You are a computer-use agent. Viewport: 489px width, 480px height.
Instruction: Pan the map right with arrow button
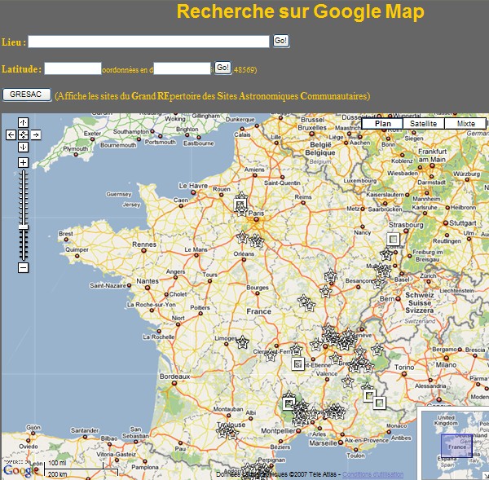tap(36, 135)
